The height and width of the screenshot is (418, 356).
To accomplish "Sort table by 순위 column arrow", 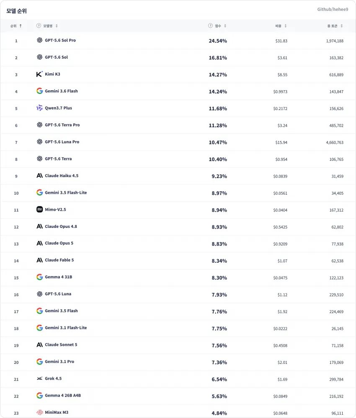I will pos(21,26).
